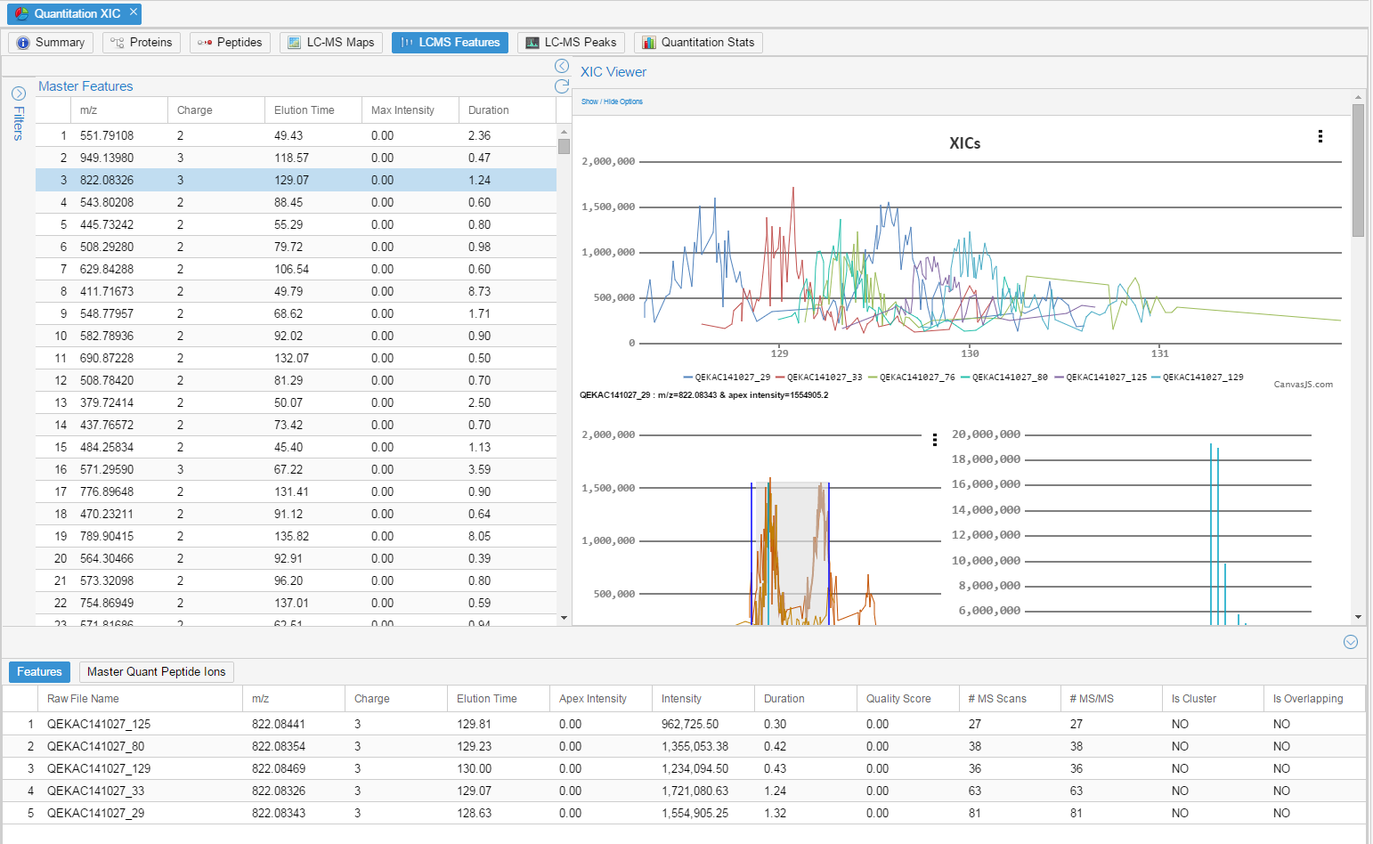Screen dimensions: 1373x844
Task: Collapse the bottom features panel chevron
Action: pos(1350,642)
